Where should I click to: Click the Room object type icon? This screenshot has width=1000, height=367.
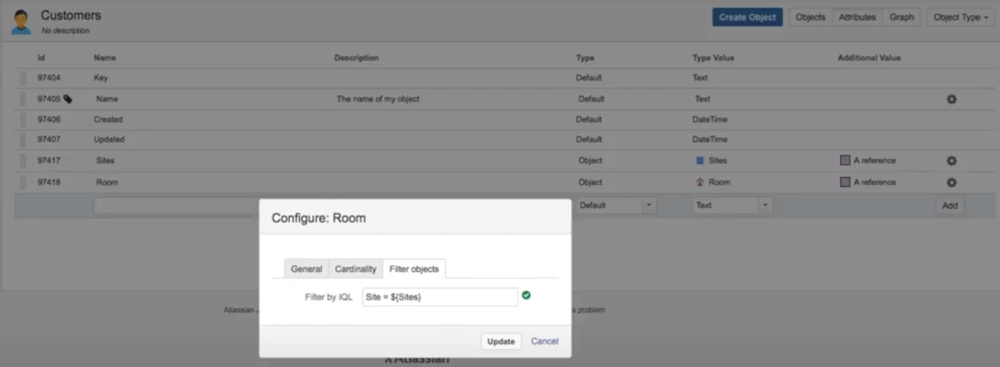point(699,182)
